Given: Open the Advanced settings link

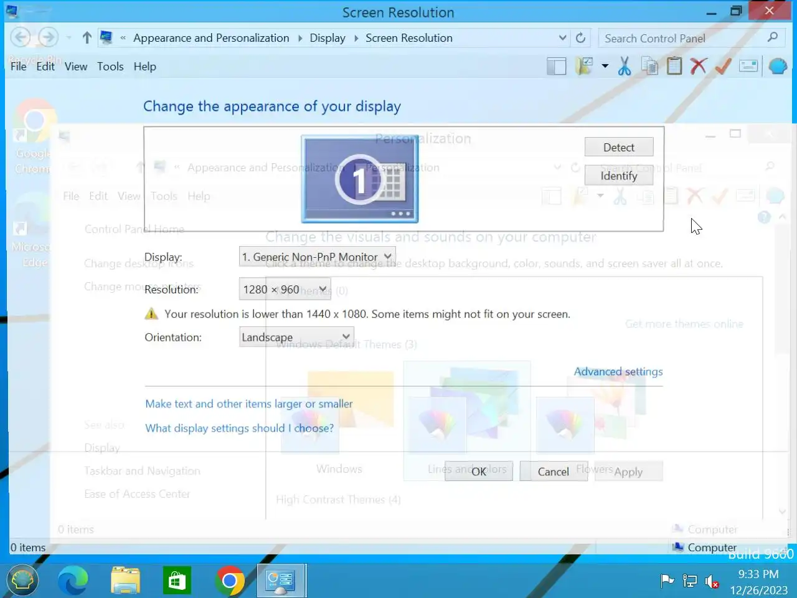Looking at the screenshot, I should tap(618, 371).
